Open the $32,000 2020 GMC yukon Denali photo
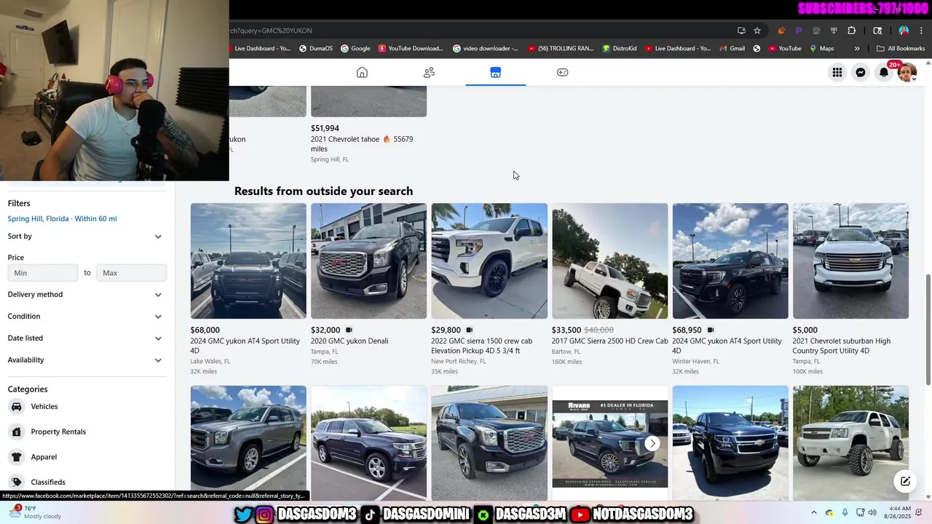This screenshot has height=524, width=932. 368,261
